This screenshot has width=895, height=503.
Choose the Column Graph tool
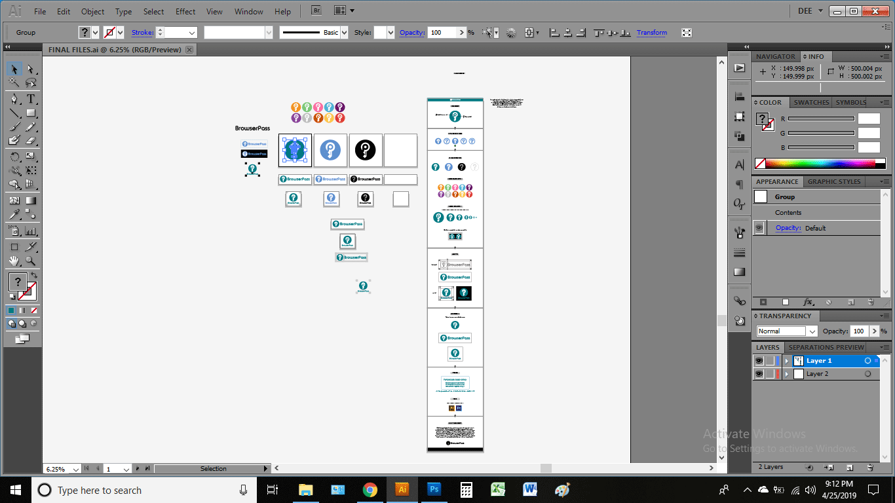click(30, 231)
